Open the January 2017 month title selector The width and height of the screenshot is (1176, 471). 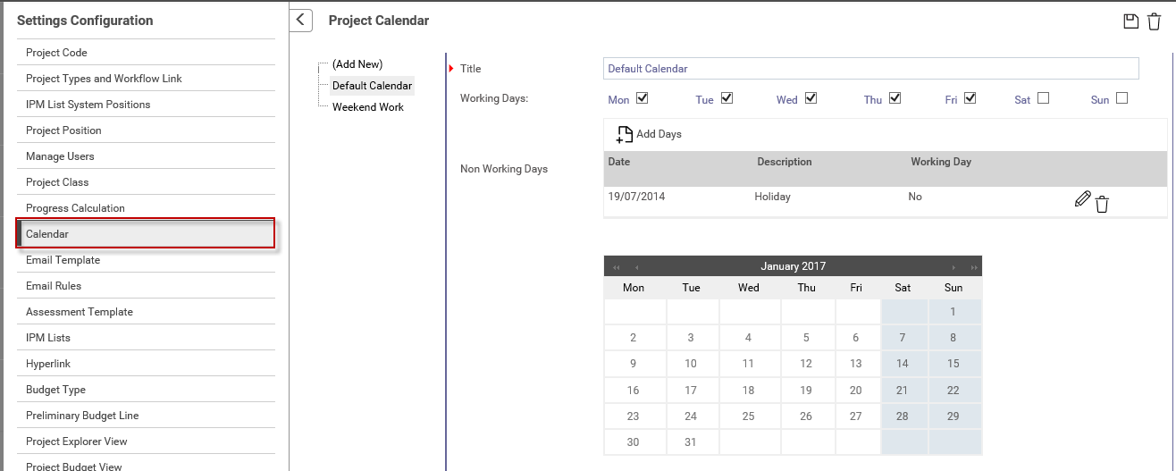coord(793,266)
